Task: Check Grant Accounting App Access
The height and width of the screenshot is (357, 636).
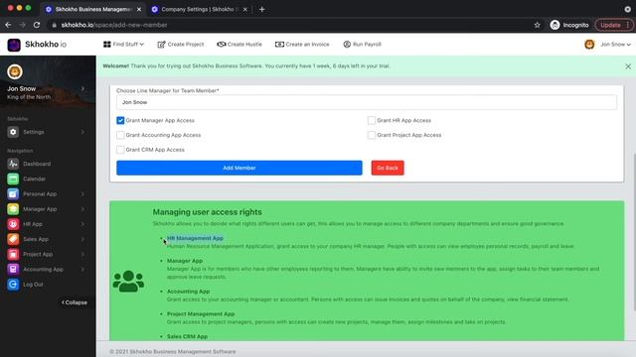Action: coord(120,135)
